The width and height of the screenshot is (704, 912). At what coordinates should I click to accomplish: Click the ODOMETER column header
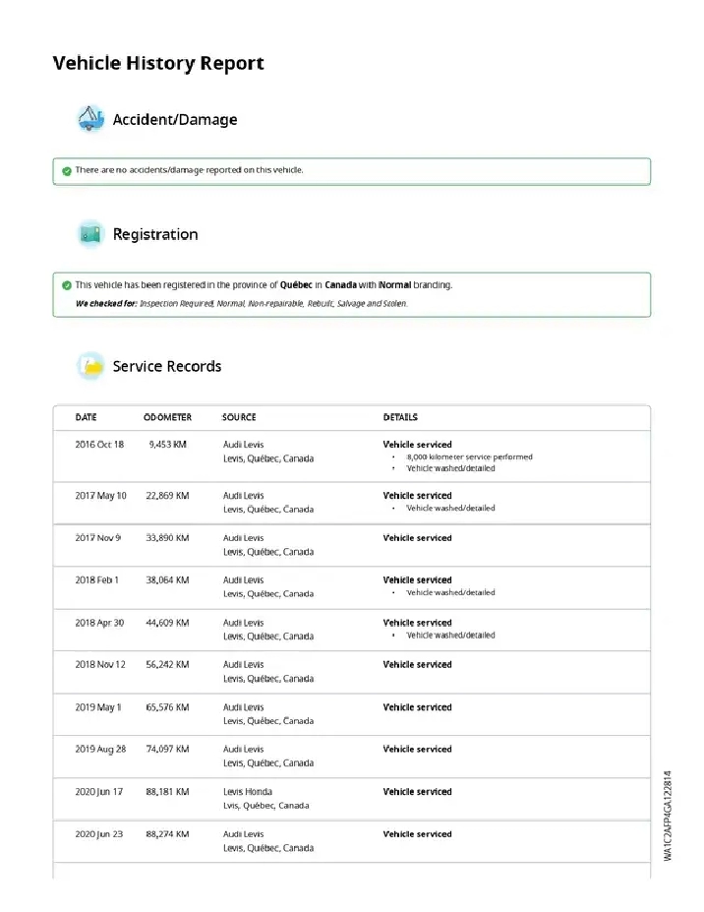(x=167, y=417)
